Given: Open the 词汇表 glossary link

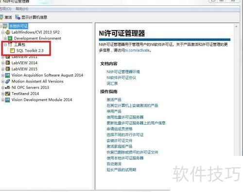Looking at the screenshot, I should click(x=112, y=84).
